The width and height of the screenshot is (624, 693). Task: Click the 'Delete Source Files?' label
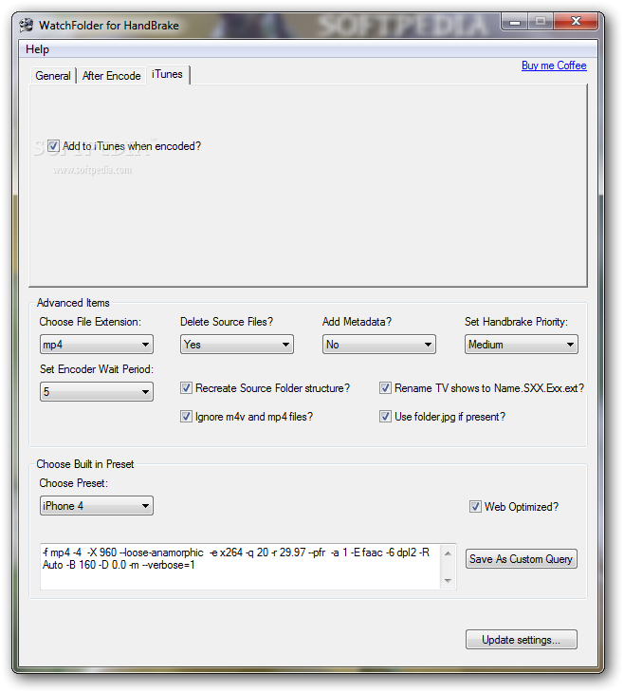click(227, 322)
